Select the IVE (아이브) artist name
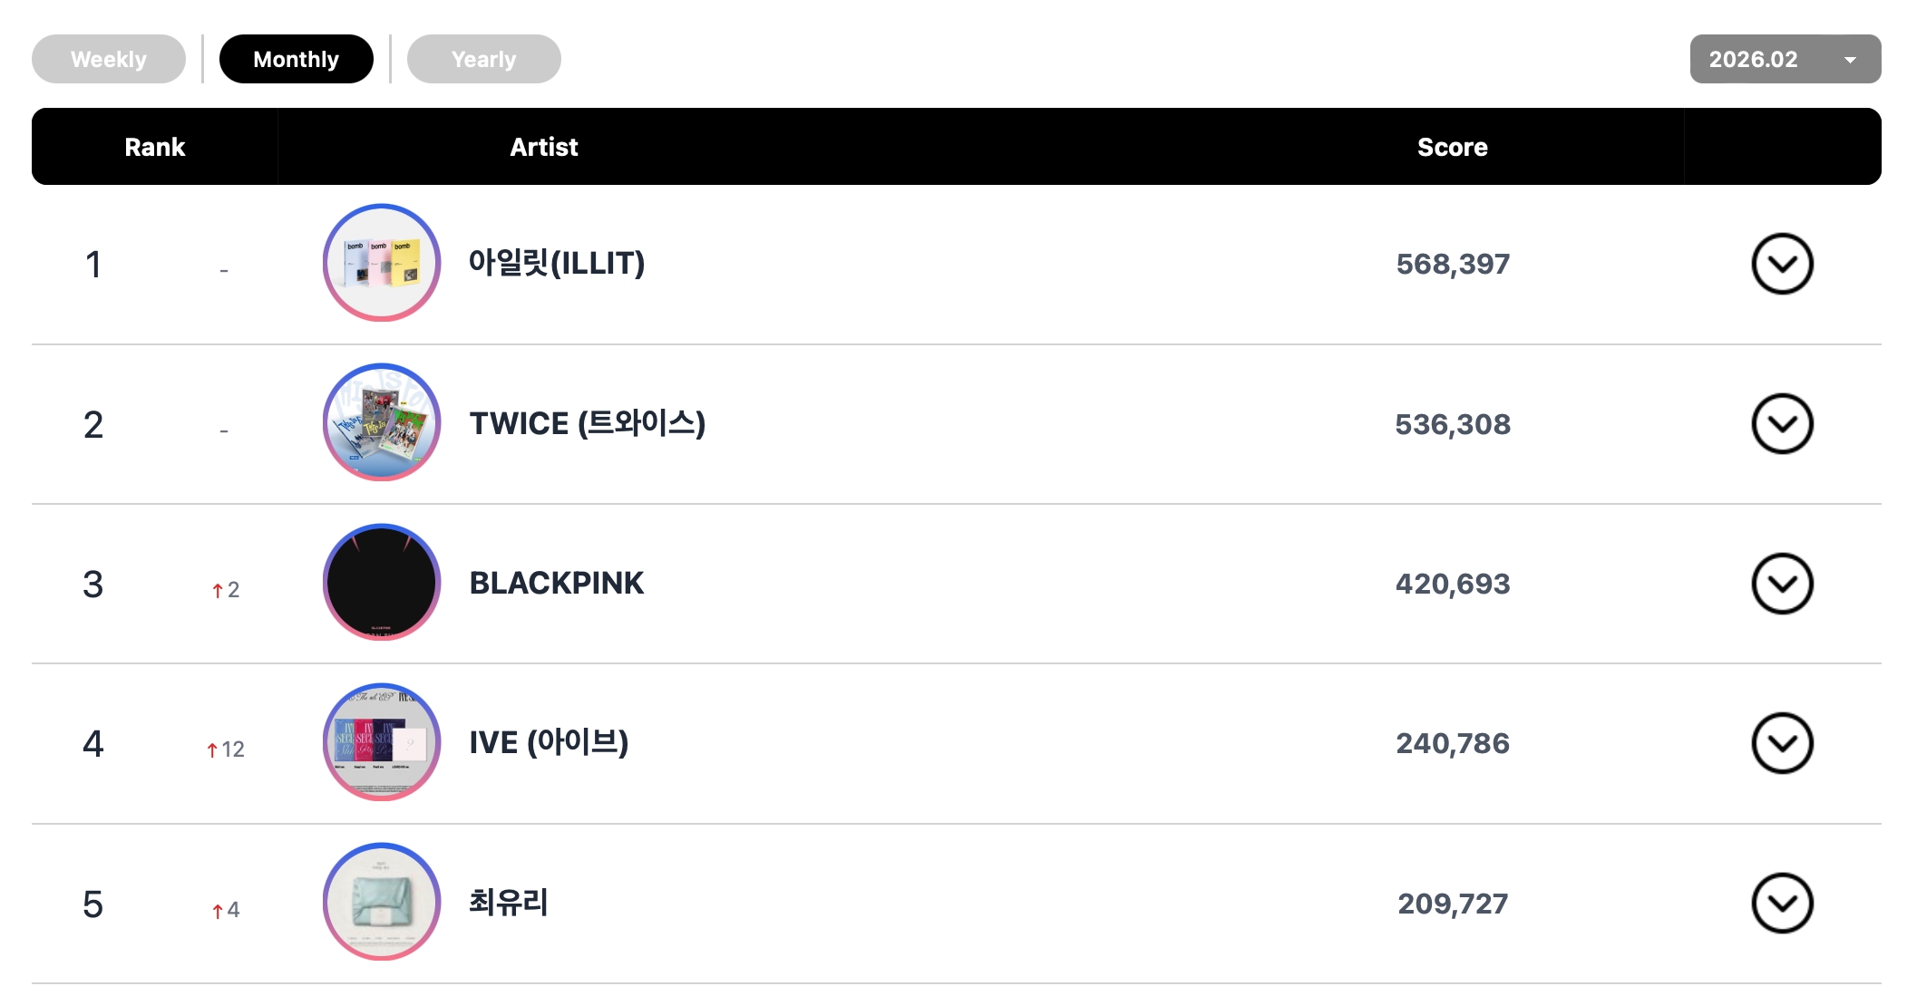The height and width of the screenshot is (996, 1917). [x=549, y=742]
